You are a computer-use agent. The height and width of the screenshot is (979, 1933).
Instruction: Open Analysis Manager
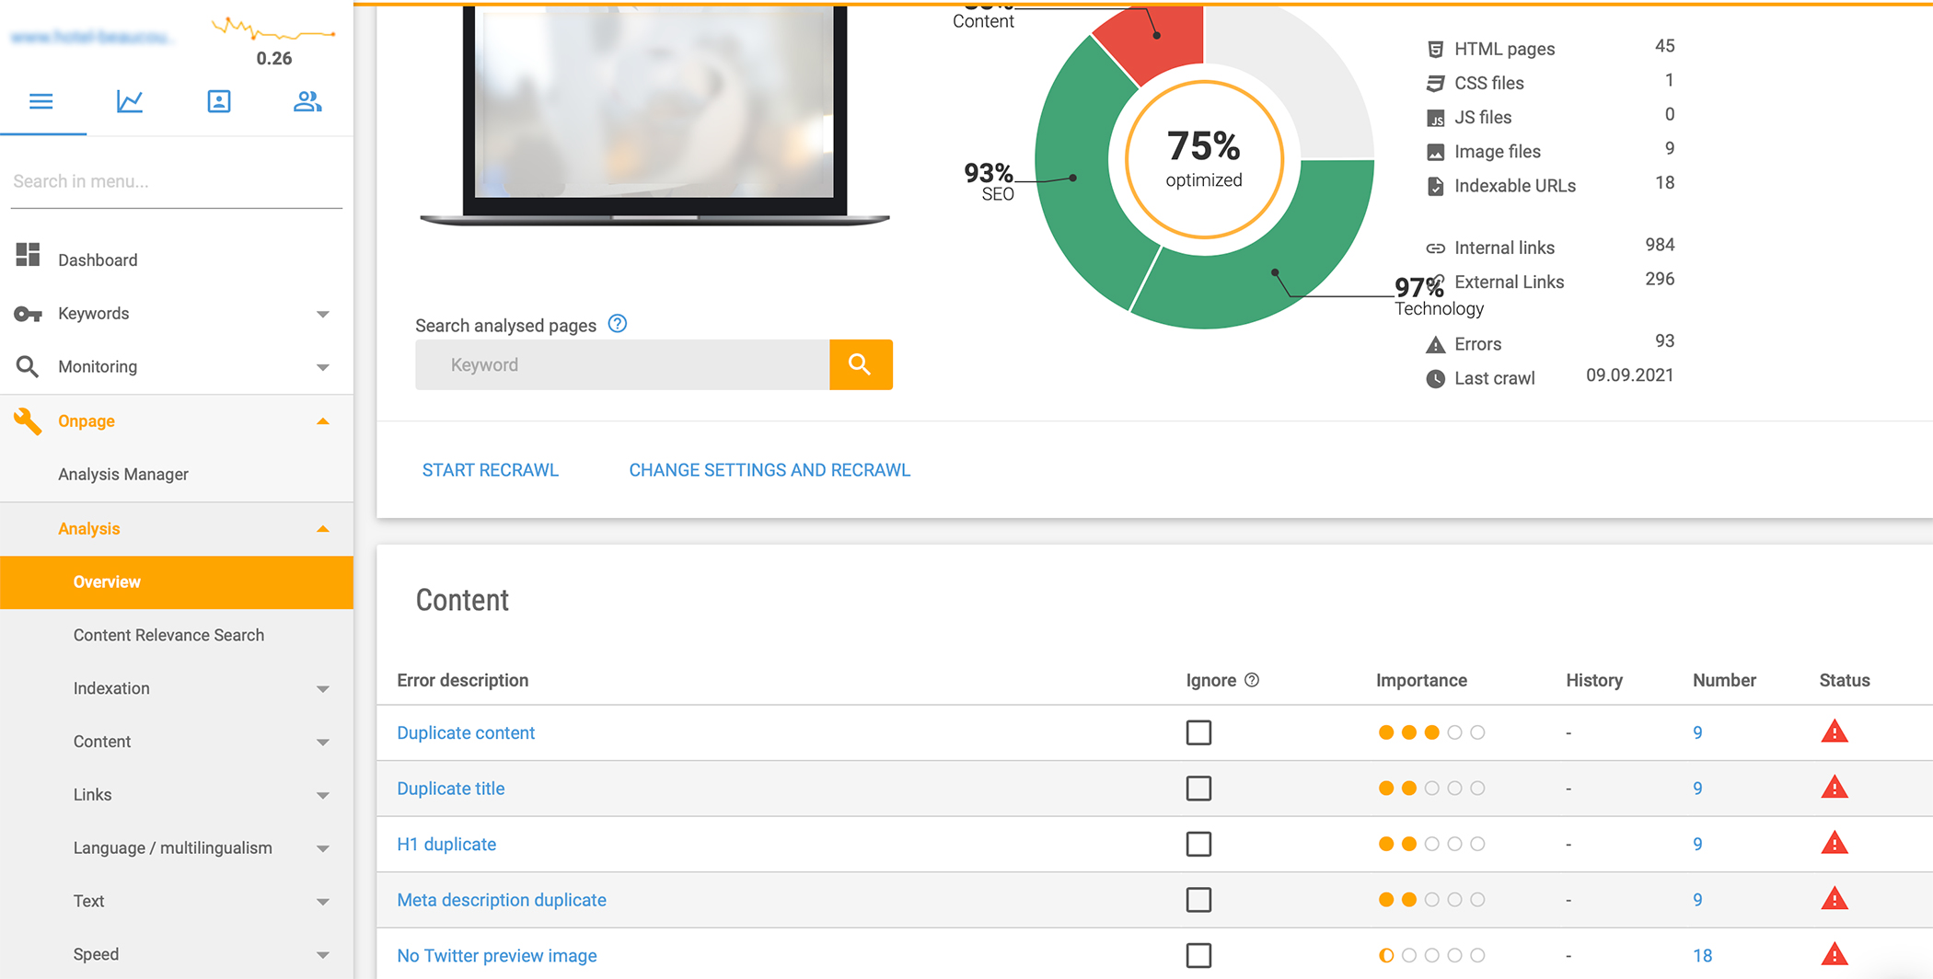[x=123, y=474]
